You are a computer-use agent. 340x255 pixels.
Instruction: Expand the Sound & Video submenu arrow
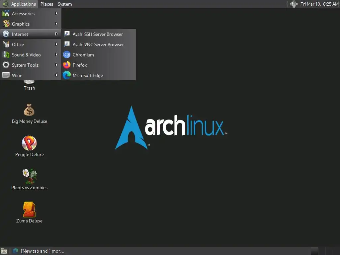coord(56,55)
